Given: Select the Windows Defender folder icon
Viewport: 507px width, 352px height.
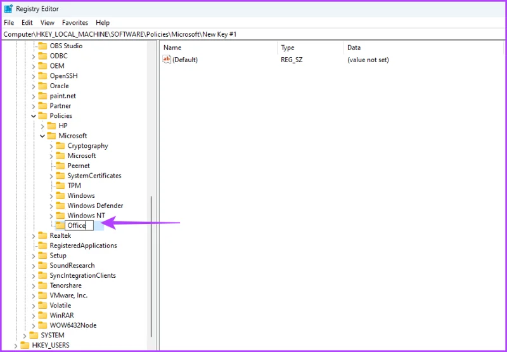Looking at the screenshot, I should coord(60,205).
